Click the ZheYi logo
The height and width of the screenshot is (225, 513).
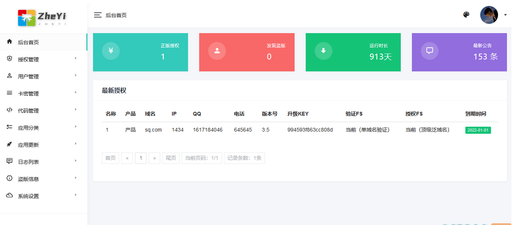[x=43, y=17]
